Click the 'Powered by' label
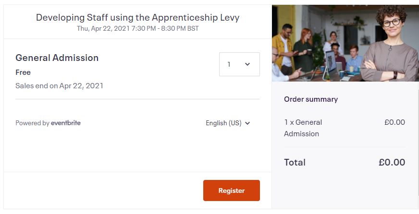 32,123
